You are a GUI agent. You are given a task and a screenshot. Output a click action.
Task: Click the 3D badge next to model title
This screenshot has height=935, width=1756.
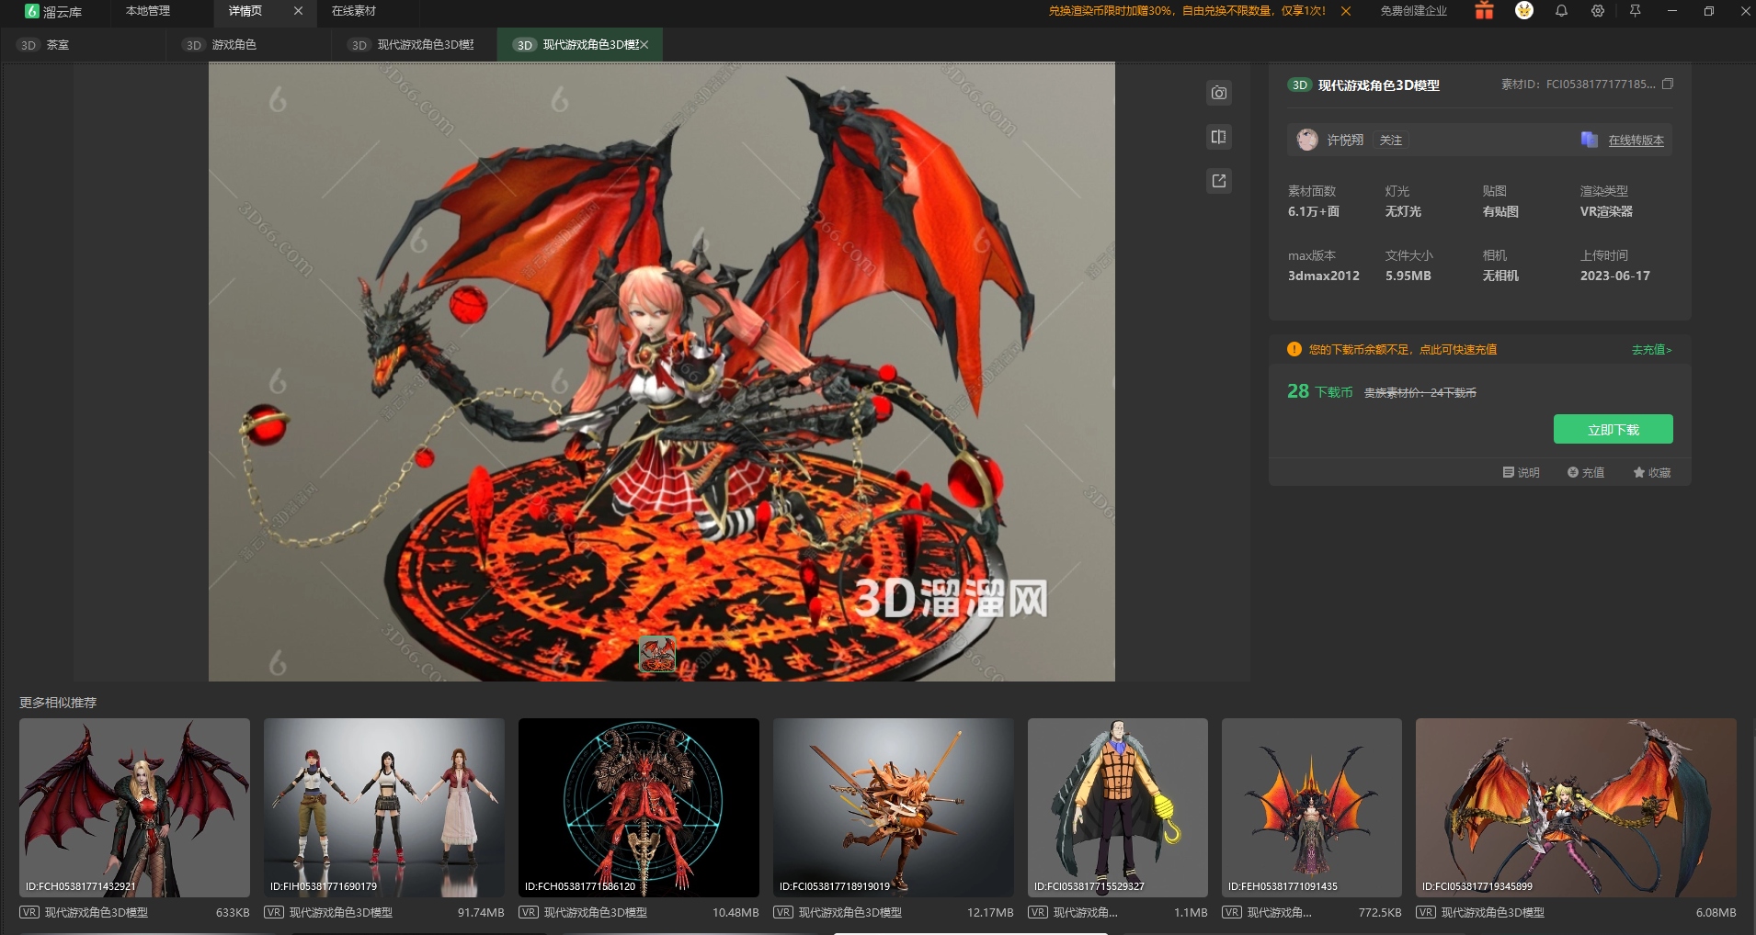pyautogui.click(x=1299, y=84)
